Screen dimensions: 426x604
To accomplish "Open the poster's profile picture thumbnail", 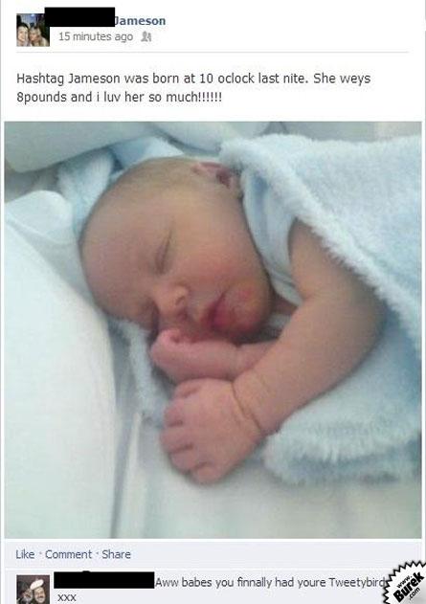I will [x=33, y=30].
